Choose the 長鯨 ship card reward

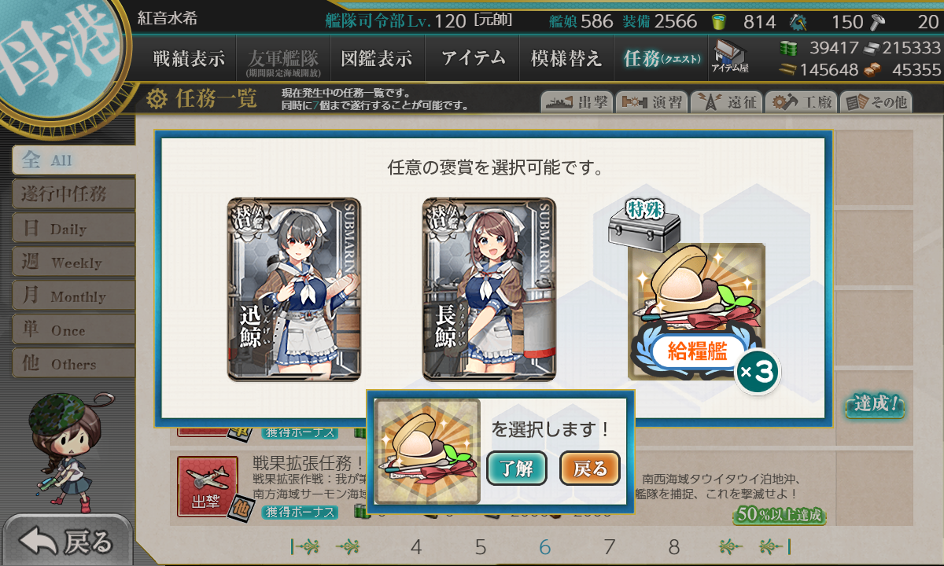point(489,289)
